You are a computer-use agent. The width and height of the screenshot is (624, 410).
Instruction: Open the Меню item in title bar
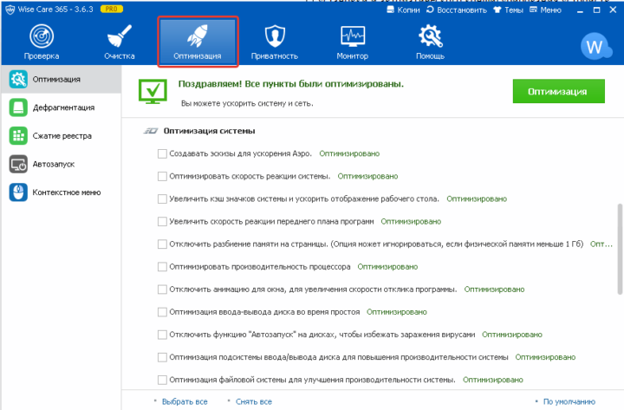click(x=545, y=10)
